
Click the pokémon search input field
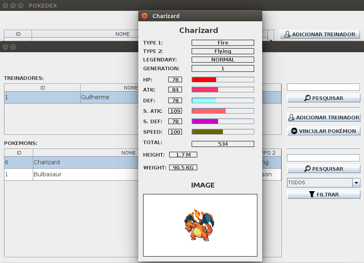323,157
